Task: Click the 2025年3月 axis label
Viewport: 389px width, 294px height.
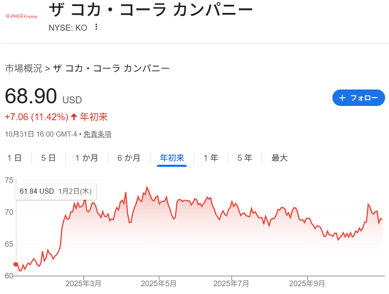Action: pyautogui.click(x=83, y=284)
